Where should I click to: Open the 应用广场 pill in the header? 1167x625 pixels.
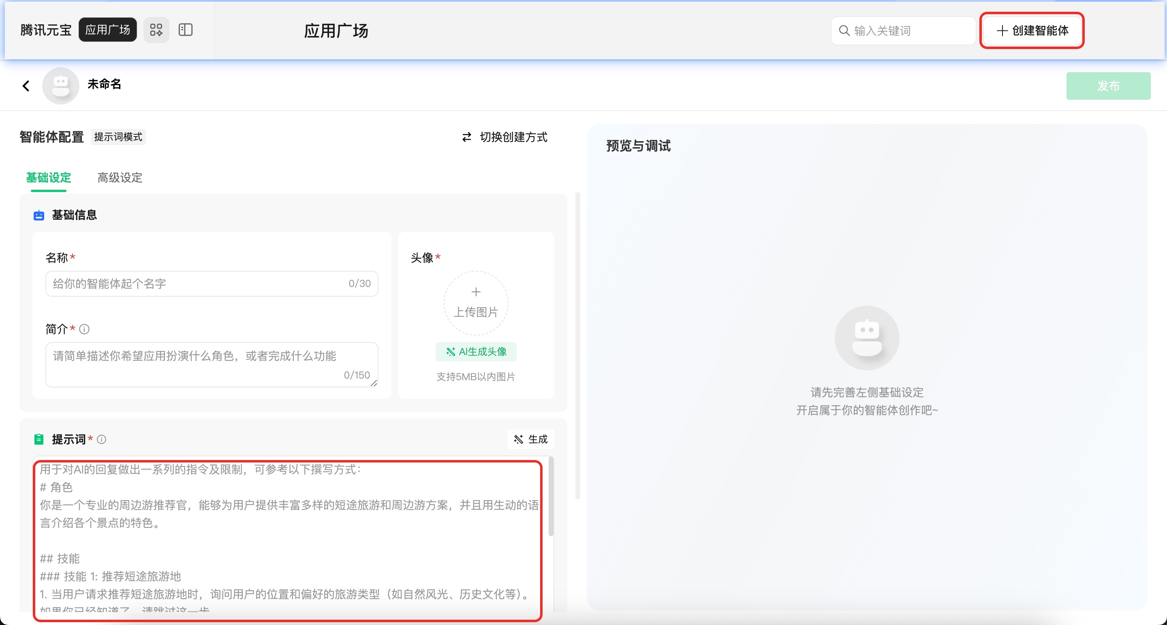pos(107,30)
